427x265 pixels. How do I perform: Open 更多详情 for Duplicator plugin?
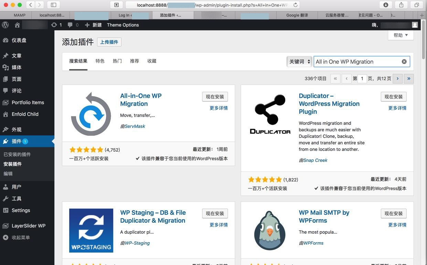[x=397, y=108]
